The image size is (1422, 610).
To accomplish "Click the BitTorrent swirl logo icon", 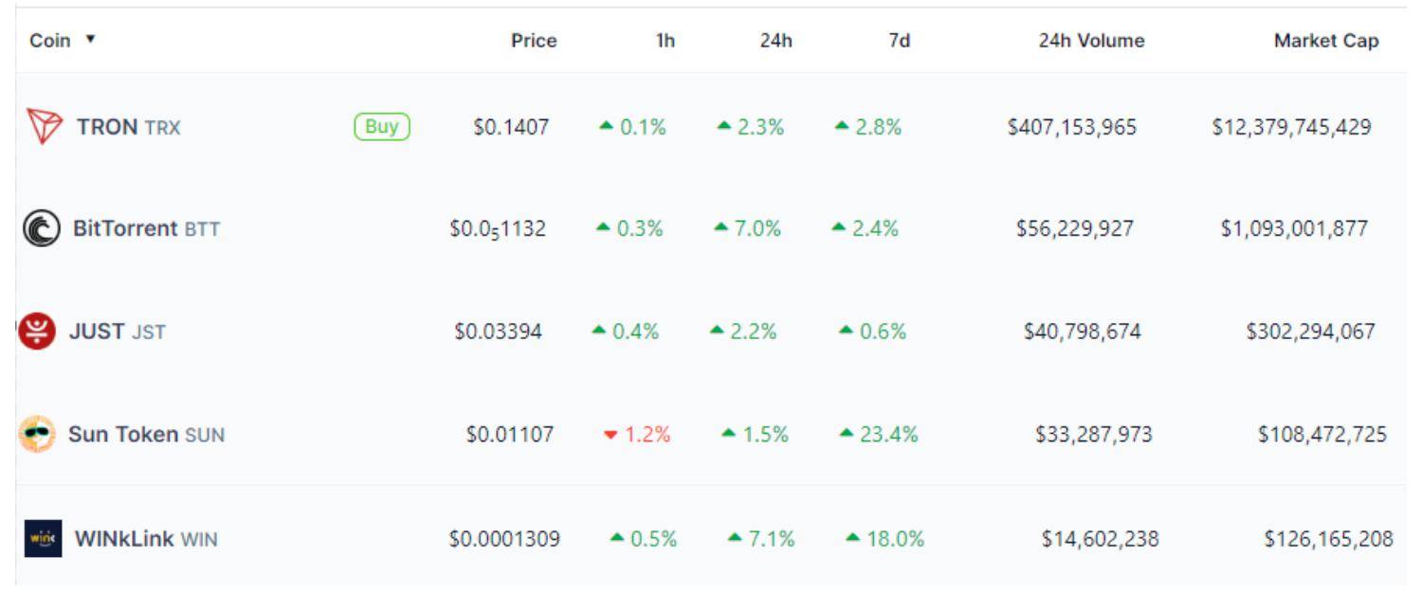I will [x=41, y=229].
